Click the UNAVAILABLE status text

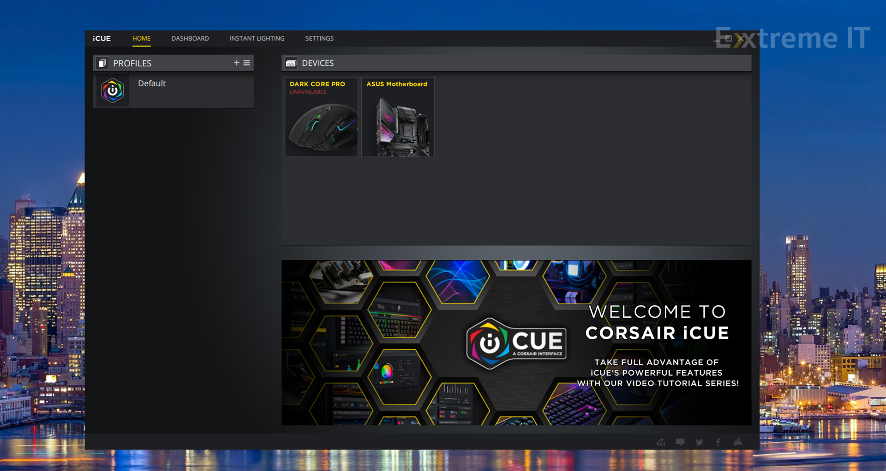(308, 92)
